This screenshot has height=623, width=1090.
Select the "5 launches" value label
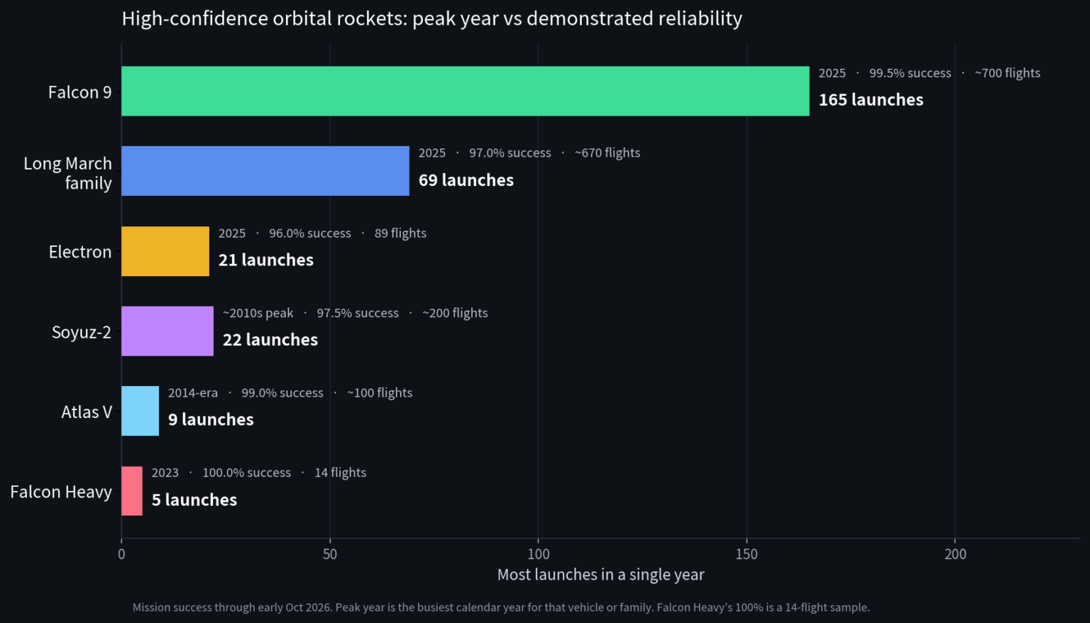(194, 500)
